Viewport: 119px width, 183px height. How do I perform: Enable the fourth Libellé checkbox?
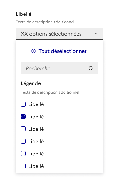click(x=23, y=141)
